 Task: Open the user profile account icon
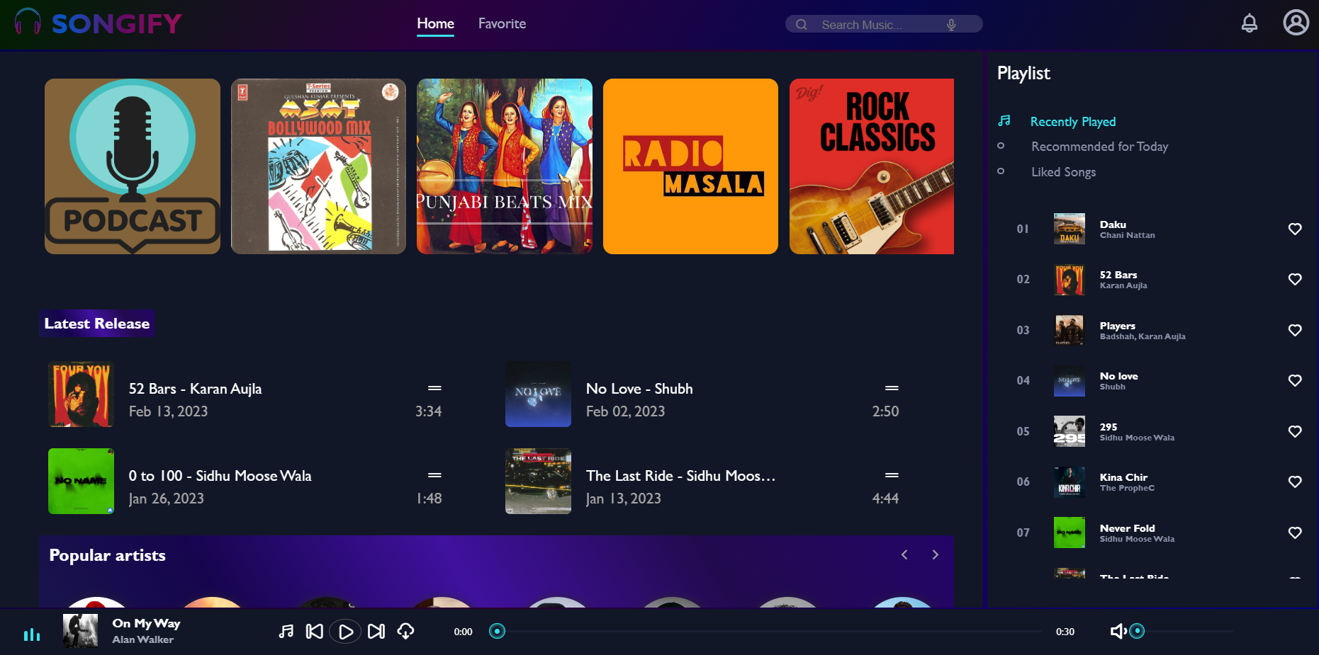pos(1296,22)
